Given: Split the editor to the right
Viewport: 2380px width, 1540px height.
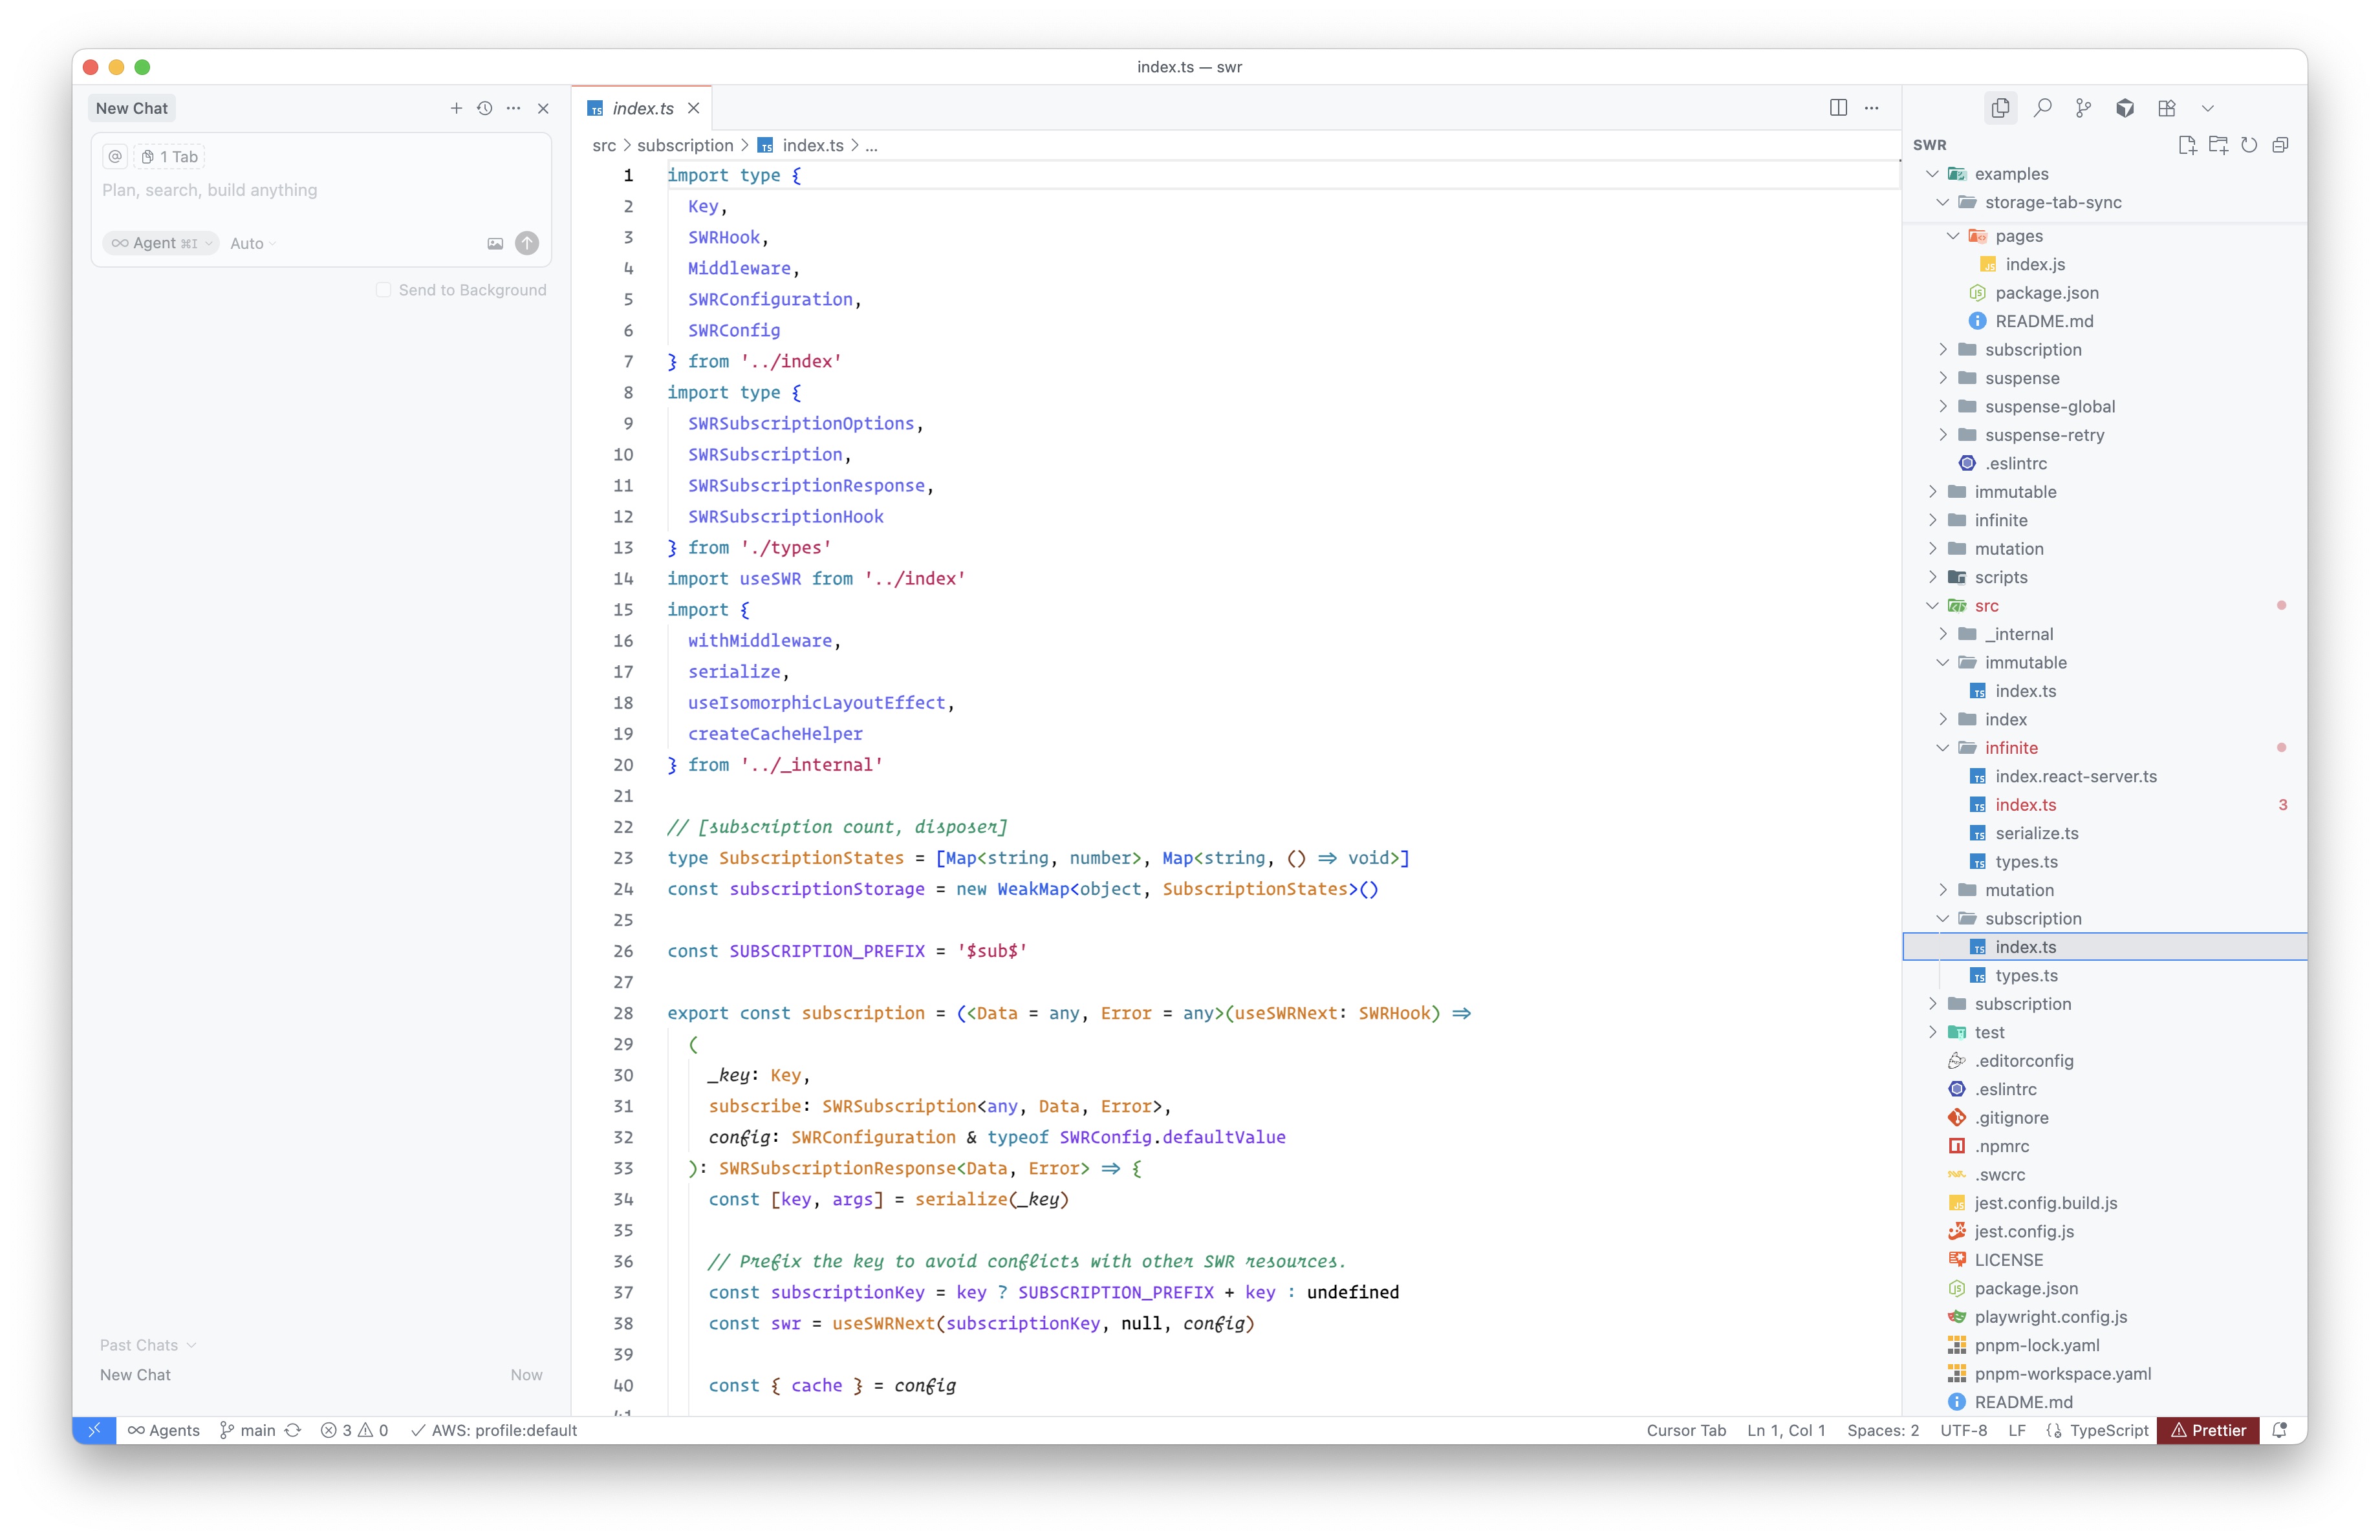Looking at the screenshot, I should [1837, 108].
